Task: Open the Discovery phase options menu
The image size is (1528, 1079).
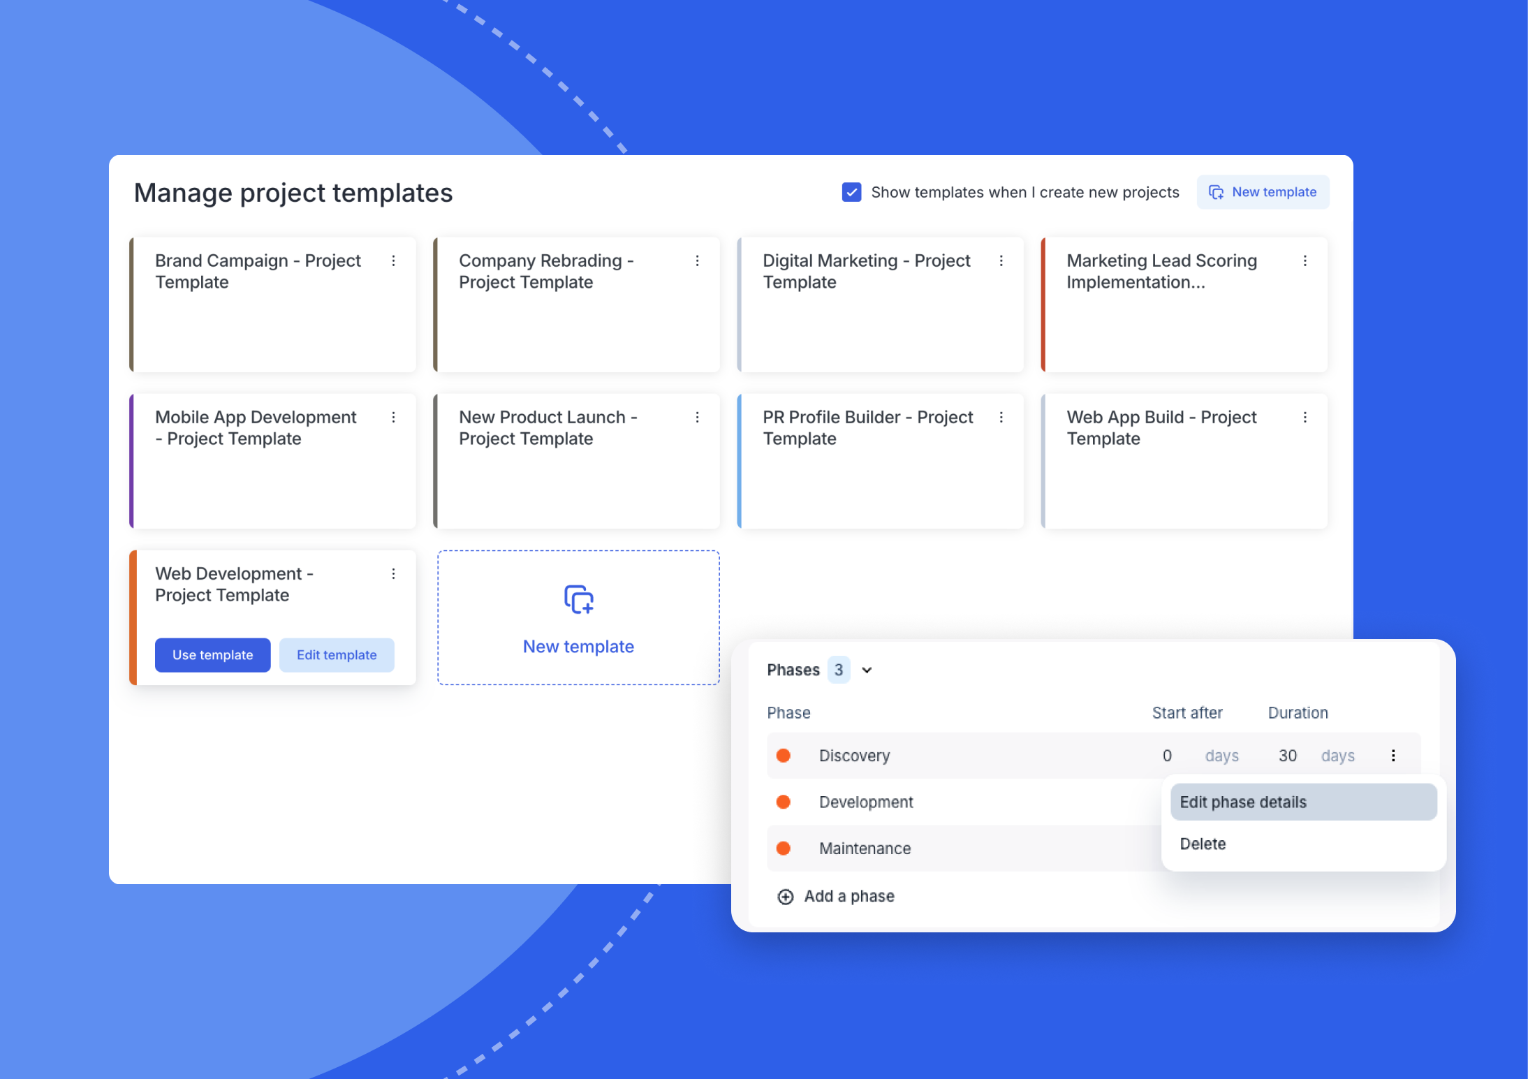Action: (x=1394, y=755)
